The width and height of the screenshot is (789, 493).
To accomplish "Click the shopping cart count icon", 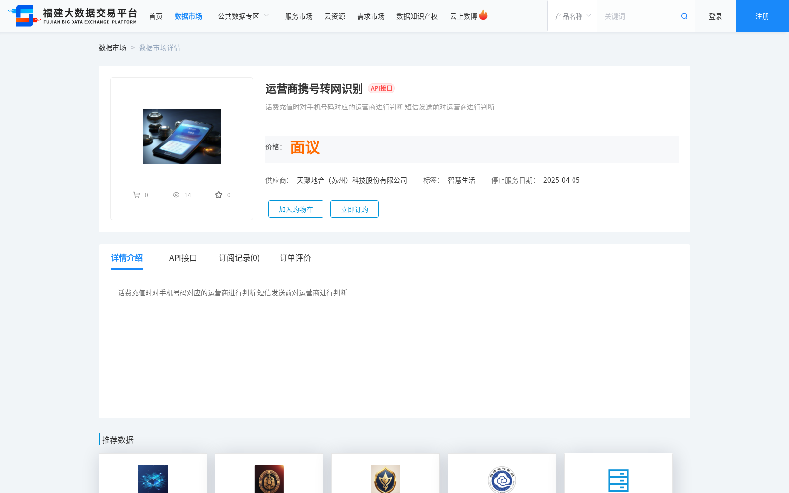I will tap(137, 195).
